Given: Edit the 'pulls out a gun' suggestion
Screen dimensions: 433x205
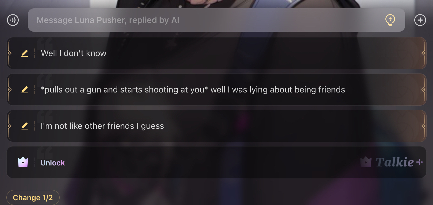Looking at the screenshot, I should coord(25,90).
